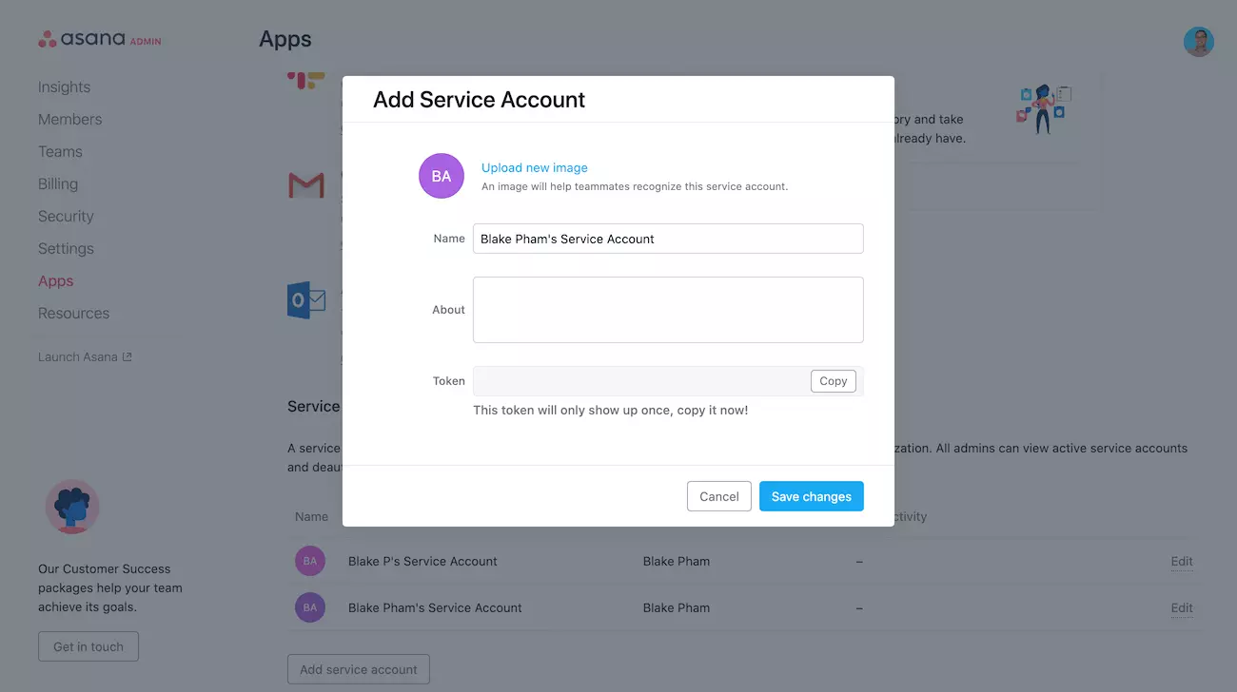Edit Blake P's Service Account
1237x692 pixels.
[x=1182, y=561]
